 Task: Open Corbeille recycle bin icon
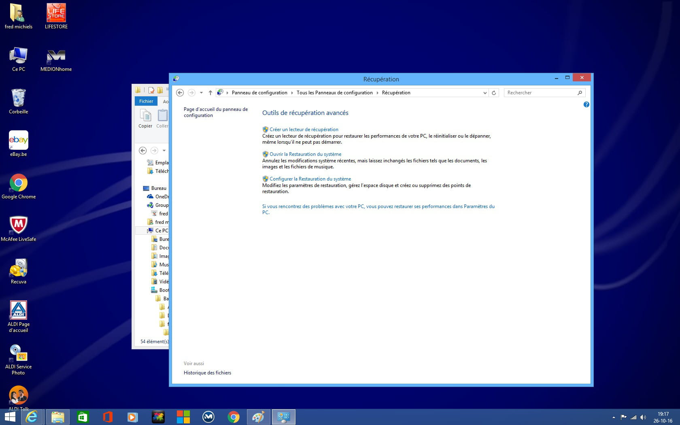coord(18,102)
